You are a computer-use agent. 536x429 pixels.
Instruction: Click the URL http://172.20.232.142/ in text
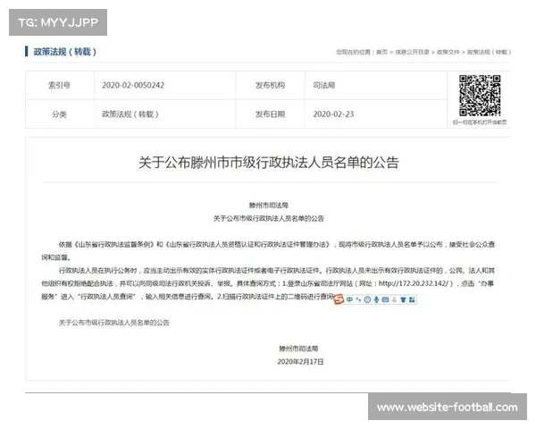click(414, 283)
